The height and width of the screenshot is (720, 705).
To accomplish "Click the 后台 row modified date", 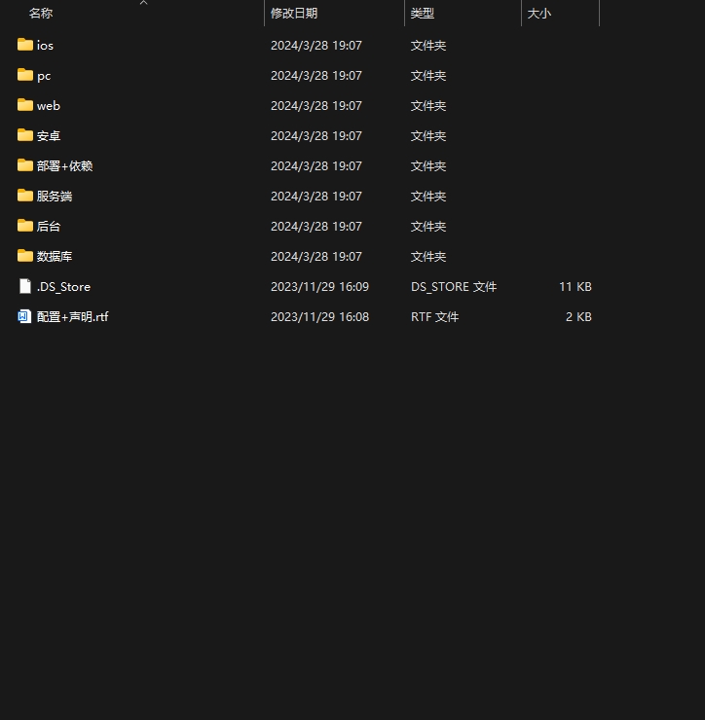I will 316,227.
